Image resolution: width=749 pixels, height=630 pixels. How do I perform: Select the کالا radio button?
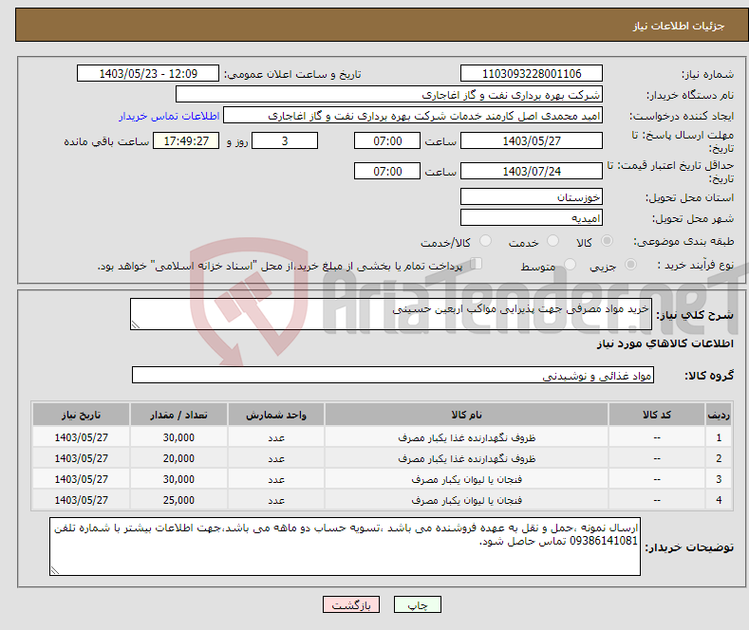(607, 241)
